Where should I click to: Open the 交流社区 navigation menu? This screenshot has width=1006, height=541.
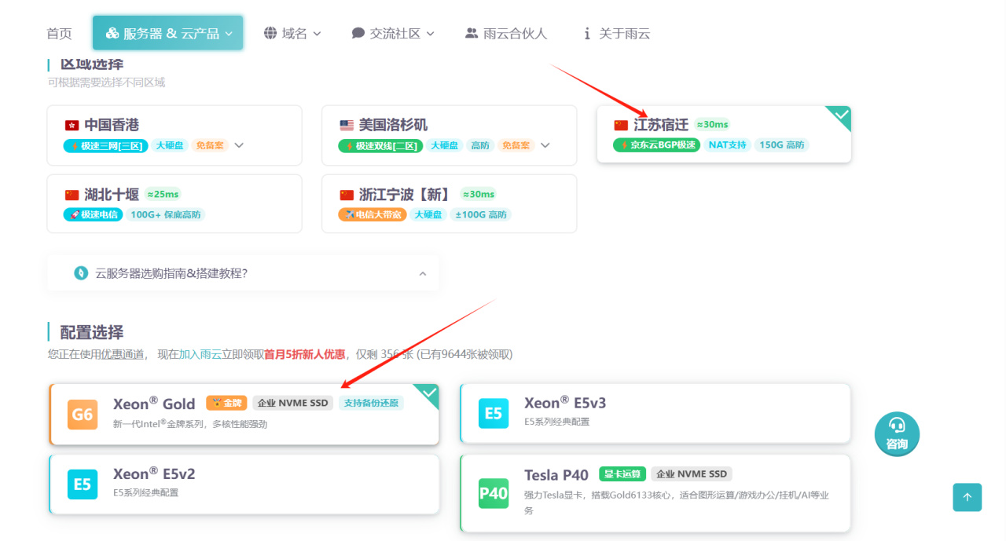tap(393, 33)
